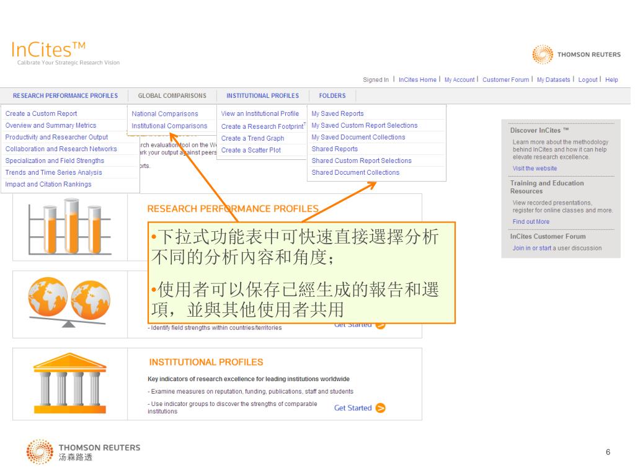Click 'Key indicators of research excellence' text
635x476 pixels.
(249, 379)
